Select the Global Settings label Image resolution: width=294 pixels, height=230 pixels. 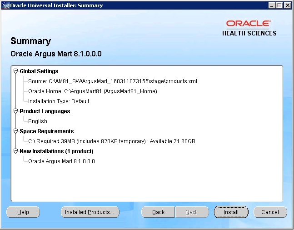pos(39,71)
